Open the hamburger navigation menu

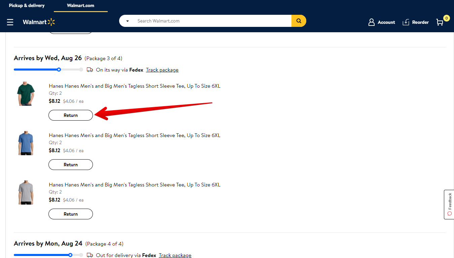[x=10, y=22]
